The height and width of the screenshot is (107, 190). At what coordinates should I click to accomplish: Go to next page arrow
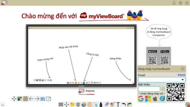click(x=37, y=99)
